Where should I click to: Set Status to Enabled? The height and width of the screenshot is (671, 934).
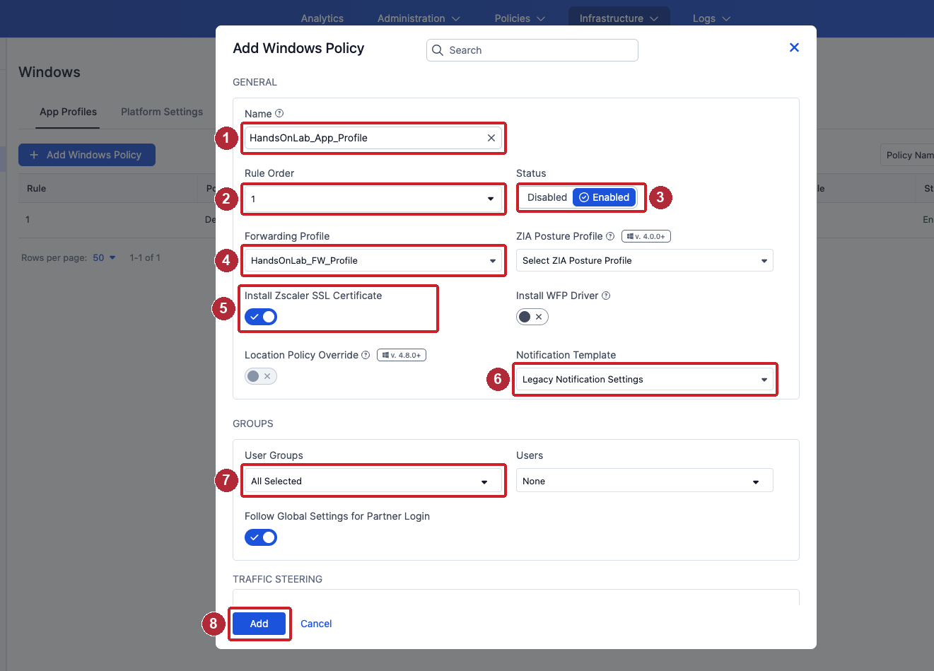click(x=605, y=197)
